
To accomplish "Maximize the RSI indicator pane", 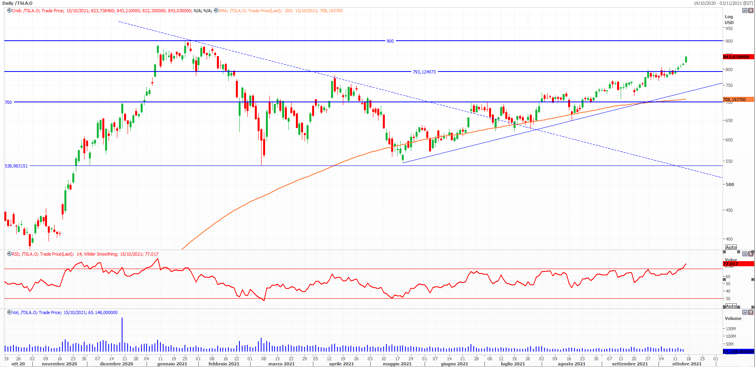I will point(745,254).
